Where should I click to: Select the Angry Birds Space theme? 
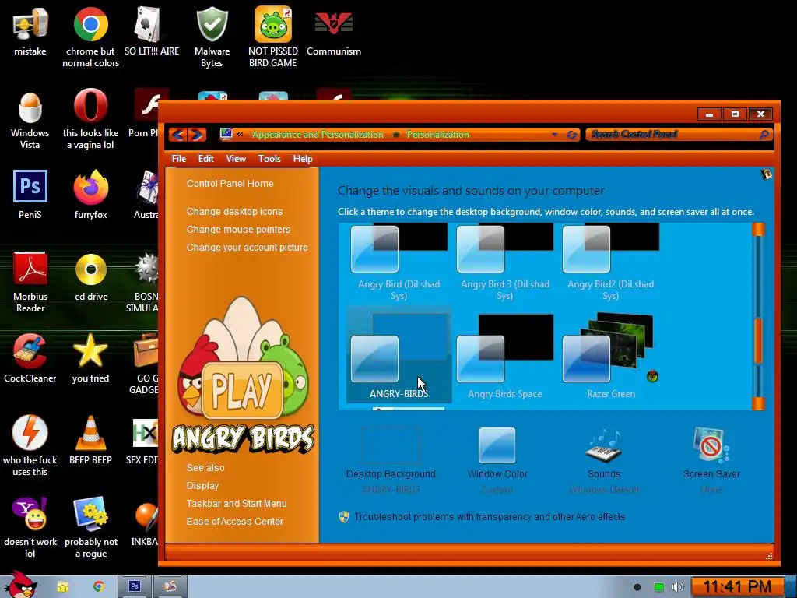(504, 355)
